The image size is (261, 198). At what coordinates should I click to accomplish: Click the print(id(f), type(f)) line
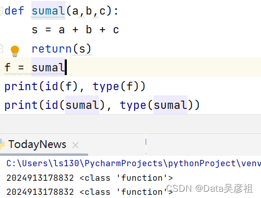click(75, 86)
